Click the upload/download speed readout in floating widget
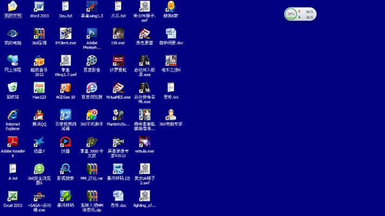This screenshot has width=385, height=216. [306, 15]
